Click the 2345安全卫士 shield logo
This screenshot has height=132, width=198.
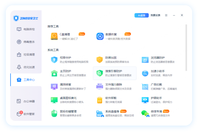pyautogui.click(x=16, y=18)
